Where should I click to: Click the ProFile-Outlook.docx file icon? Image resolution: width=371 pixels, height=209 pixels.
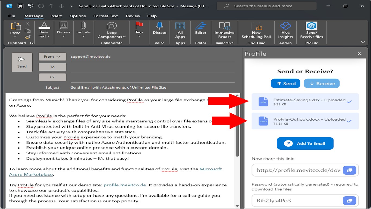click(x=263, y=121)
